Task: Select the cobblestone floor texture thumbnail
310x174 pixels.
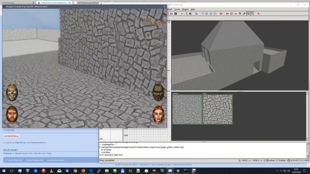Action: 217,109
